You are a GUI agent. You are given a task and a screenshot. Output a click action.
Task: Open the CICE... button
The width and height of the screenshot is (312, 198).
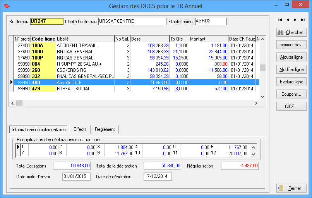291,107
